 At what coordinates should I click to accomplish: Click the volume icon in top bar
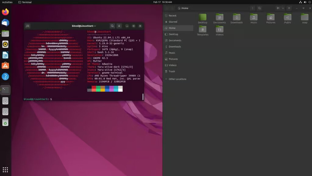click(305, 2)
